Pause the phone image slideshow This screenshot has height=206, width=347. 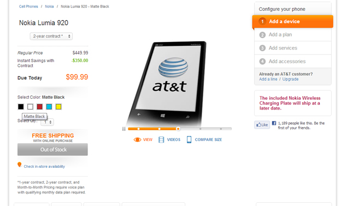tap(123, 129)
